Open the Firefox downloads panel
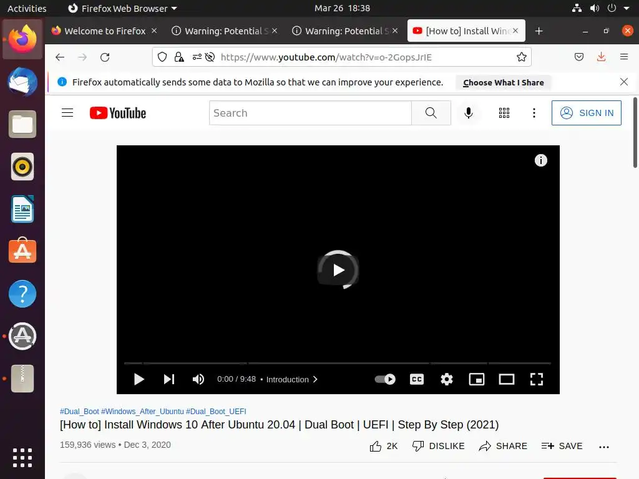This screenshot has width=639, height=479. pos(601,57)
